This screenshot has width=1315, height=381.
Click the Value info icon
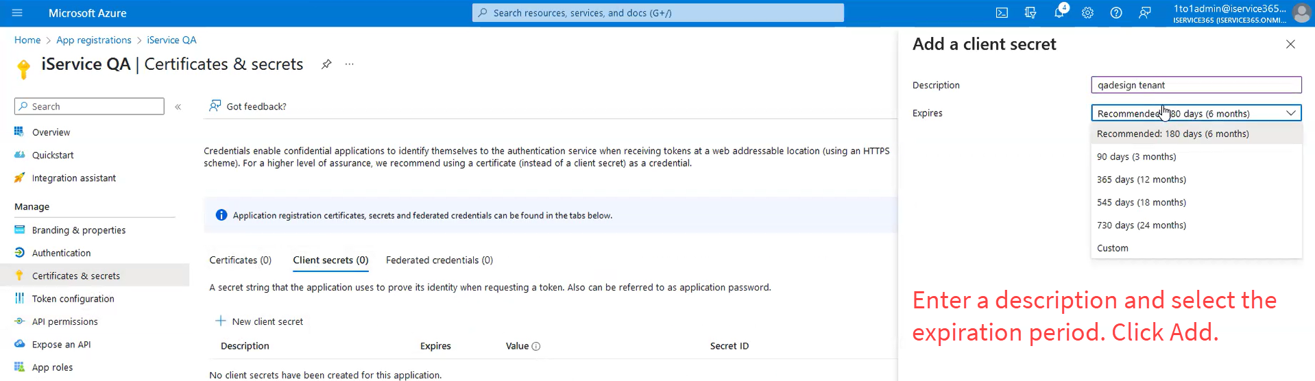[536, 346]
